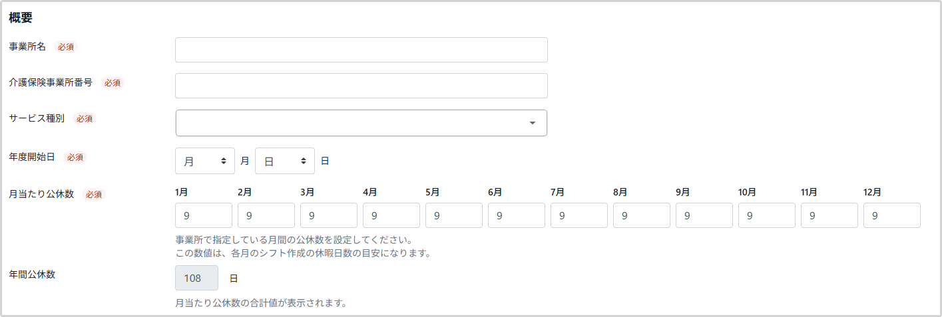Select the 12月 公休数 field
The width and height of the screenshot is (942, 317).
[892, 215]
